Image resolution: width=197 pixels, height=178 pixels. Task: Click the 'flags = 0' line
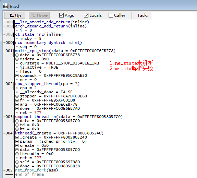[x=30, y=71]
